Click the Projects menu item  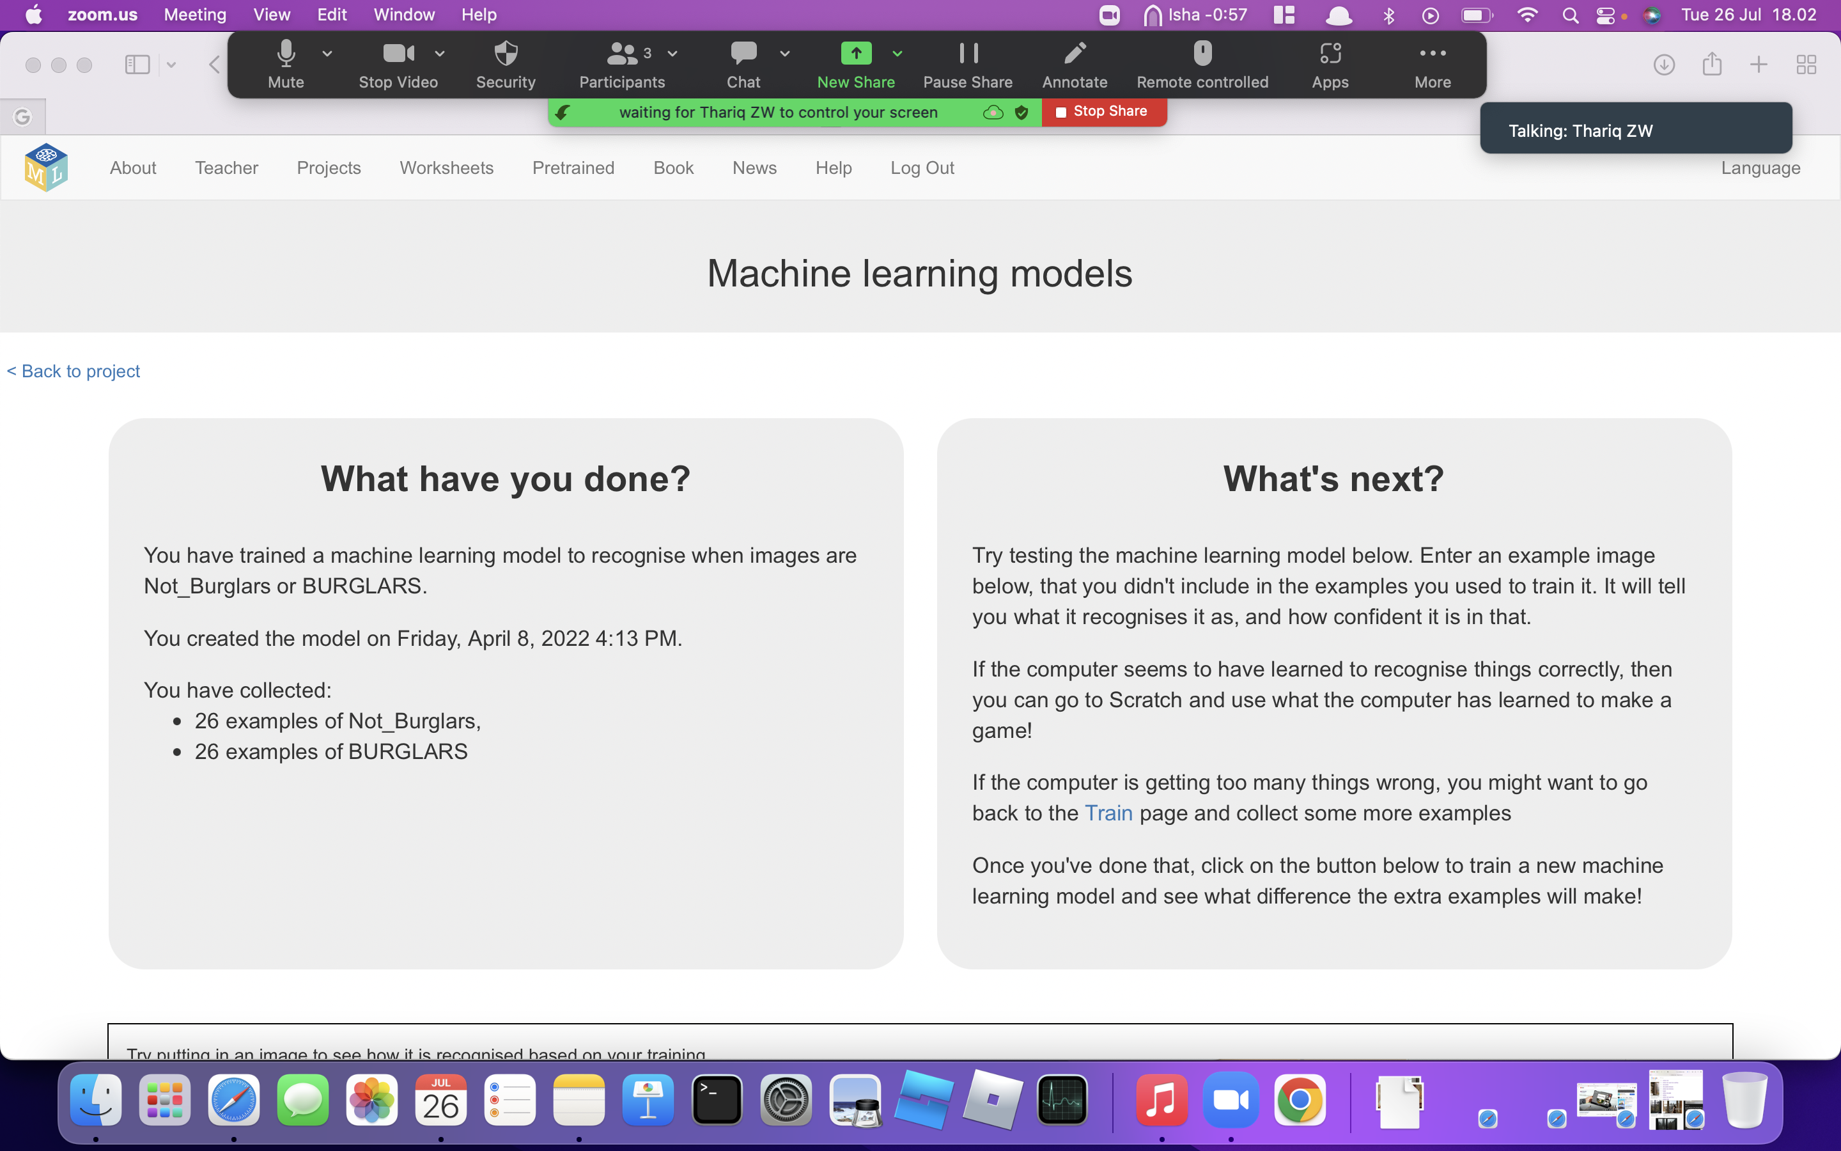point(327,166)
